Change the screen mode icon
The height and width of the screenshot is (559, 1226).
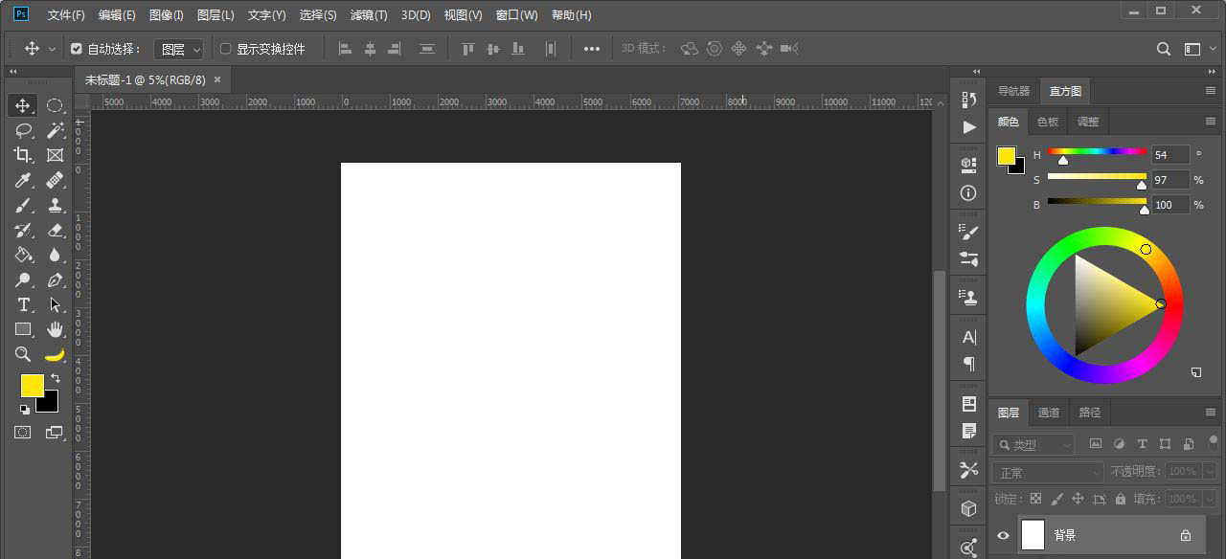click(x=55, y=433)
